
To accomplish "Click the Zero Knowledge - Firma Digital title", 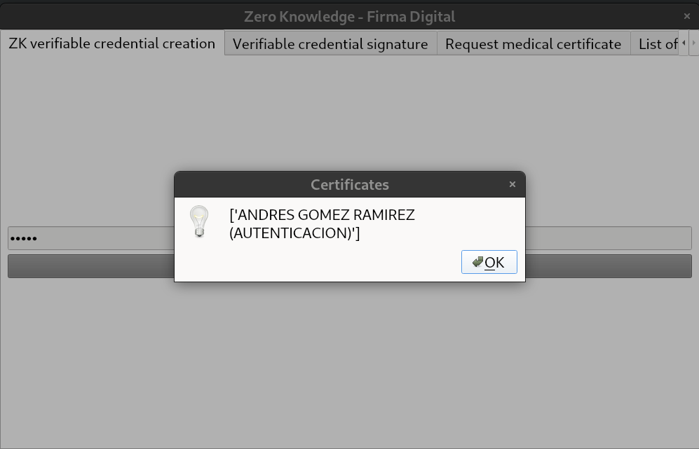I will click(349, 17).
